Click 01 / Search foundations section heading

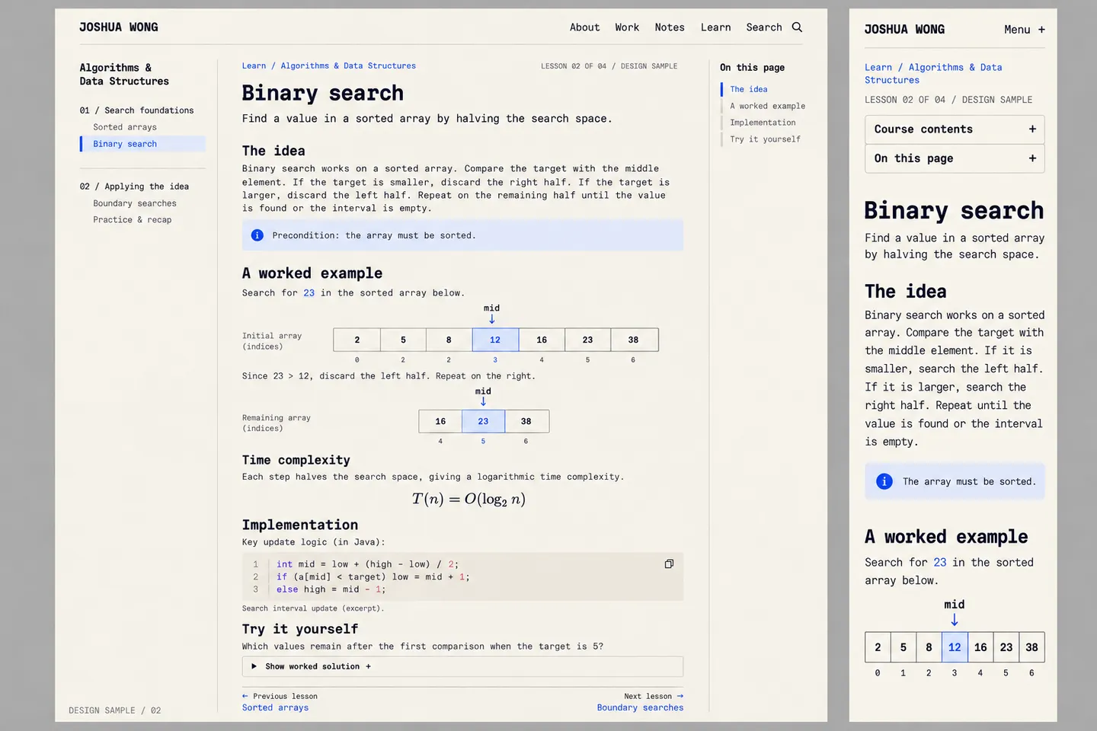coord(136,110)
